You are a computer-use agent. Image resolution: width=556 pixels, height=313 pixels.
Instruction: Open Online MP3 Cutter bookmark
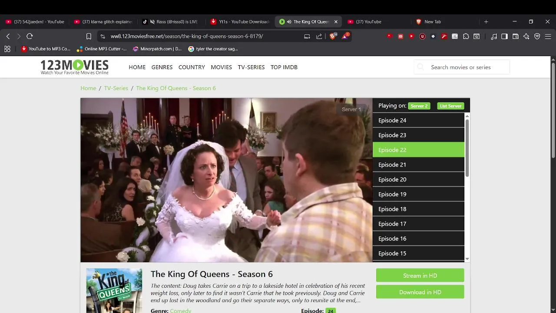coord(102,49)
